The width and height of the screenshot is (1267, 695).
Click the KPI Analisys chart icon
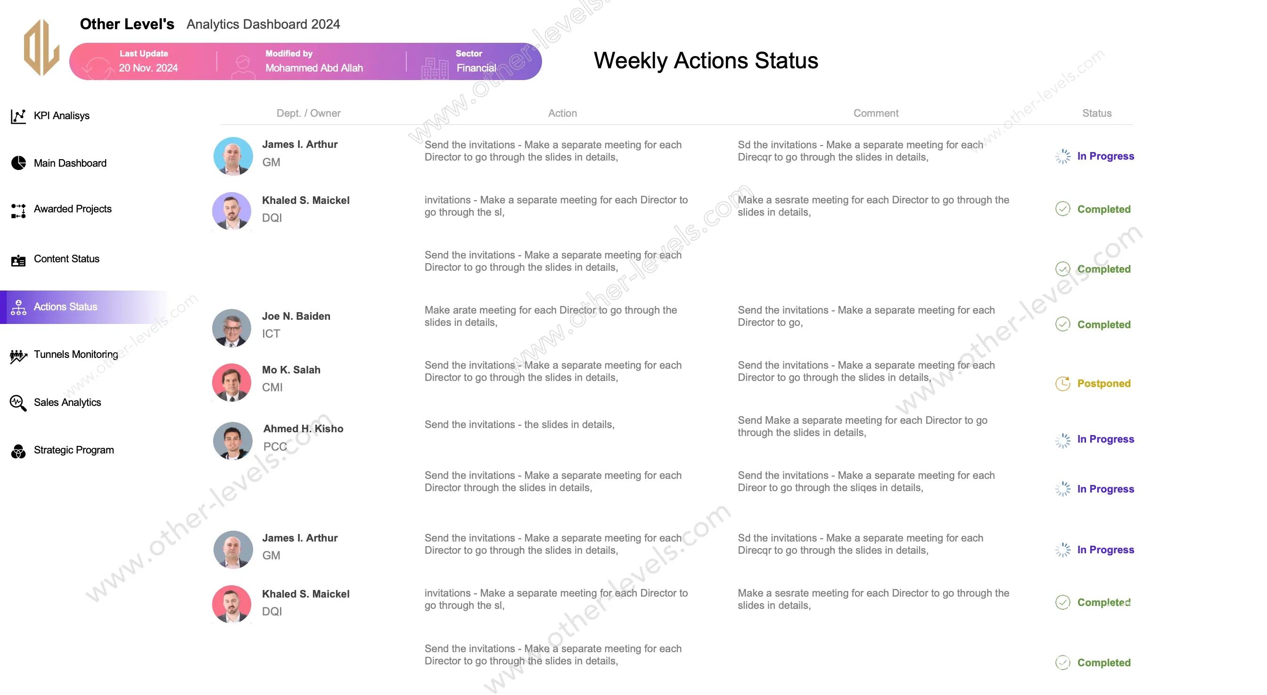[x=18, y=116]
